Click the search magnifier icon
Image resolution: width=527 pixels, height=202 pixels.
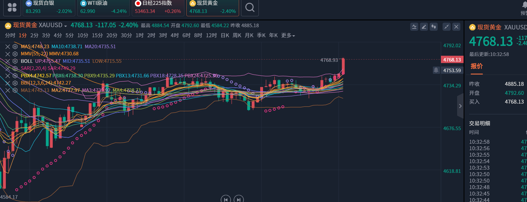[x=250, y=7]
